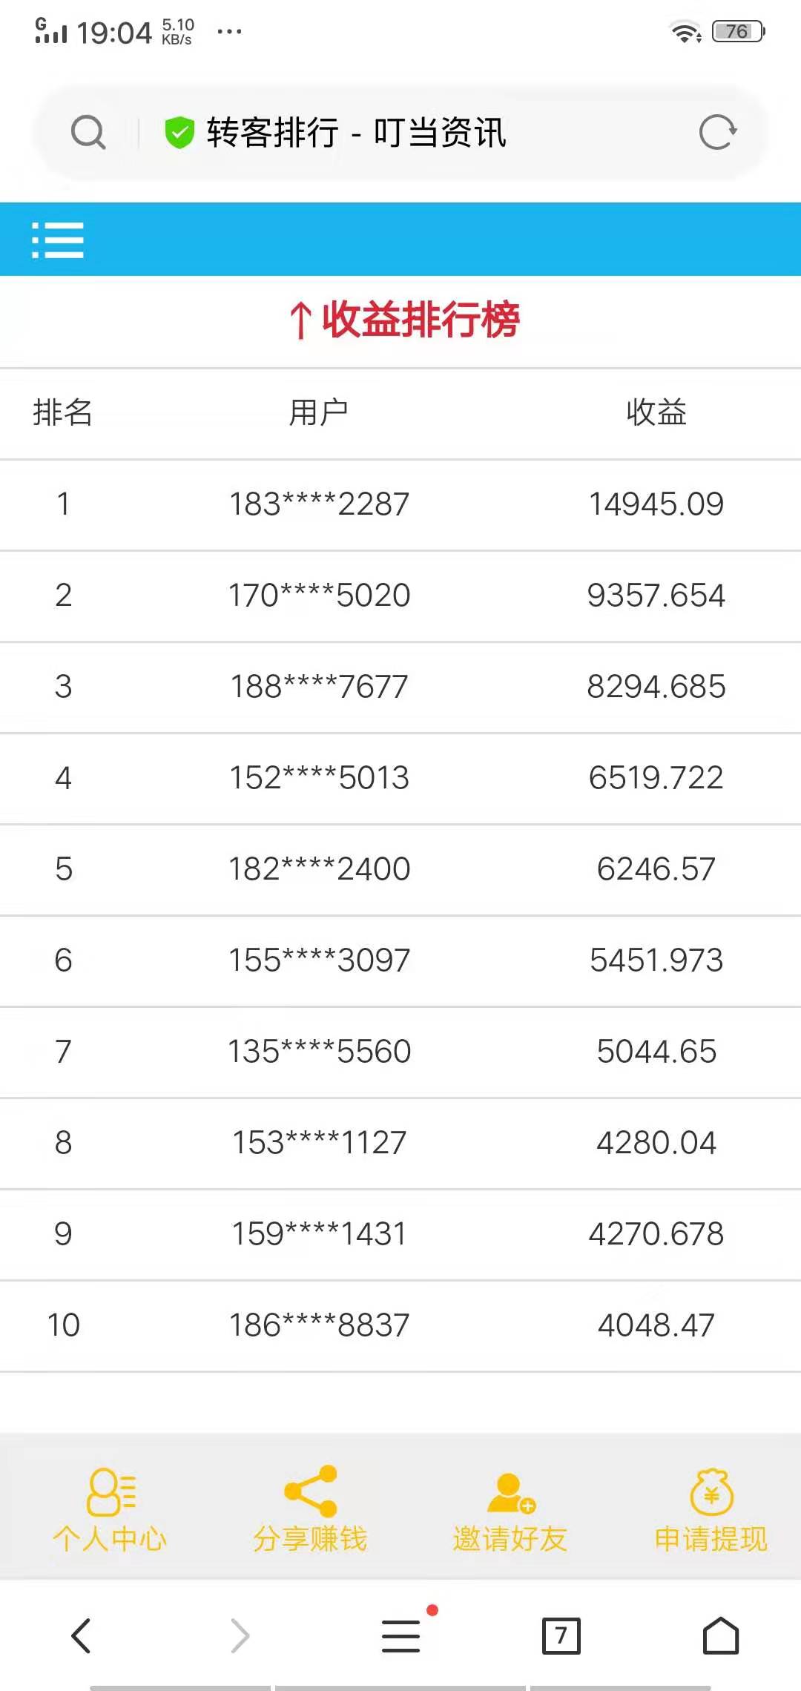801x1691 pixels.
Task: Show the open tabs counter
Action: point(561,1635)
